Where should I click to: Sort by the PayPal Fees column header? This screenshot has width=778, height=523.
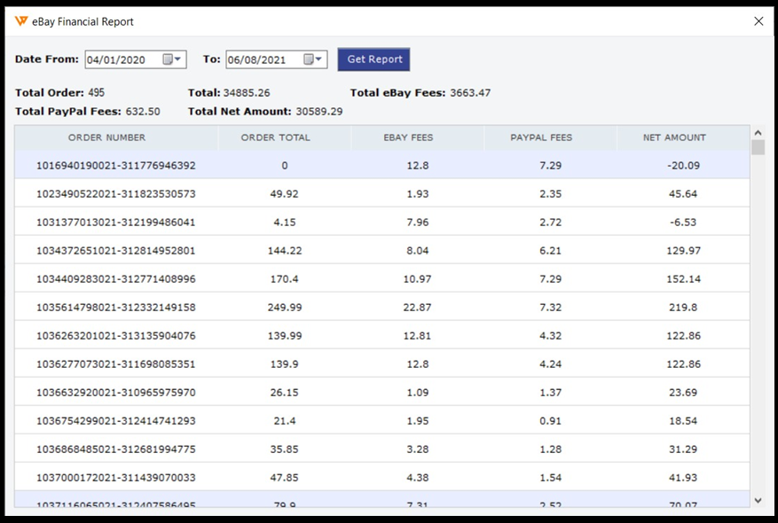tap(541, 137)
